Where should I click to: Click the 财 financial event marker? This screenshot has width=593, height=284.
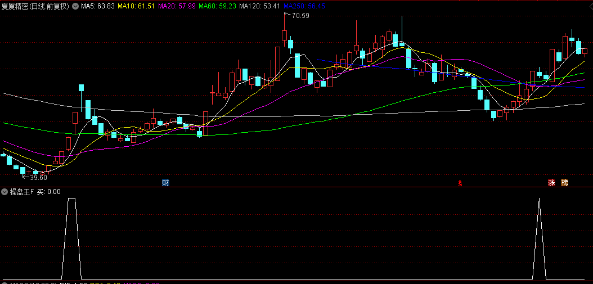165,183
